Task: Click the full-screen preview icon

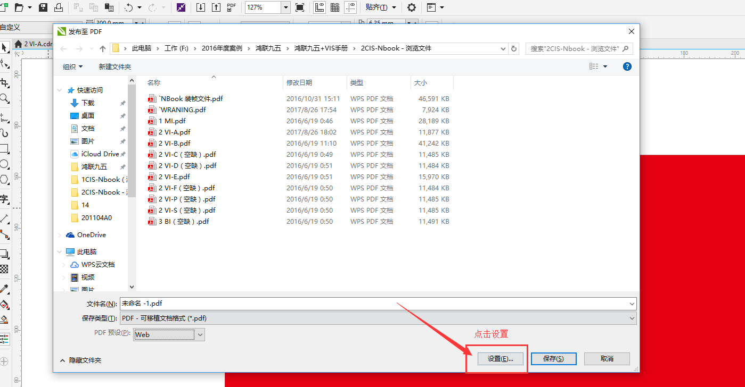Action: (300, 7)
